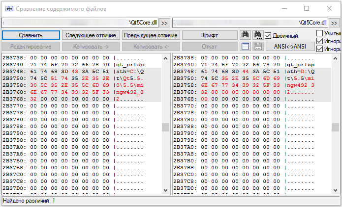Click the Копировать <- button

tap(151, 47)
